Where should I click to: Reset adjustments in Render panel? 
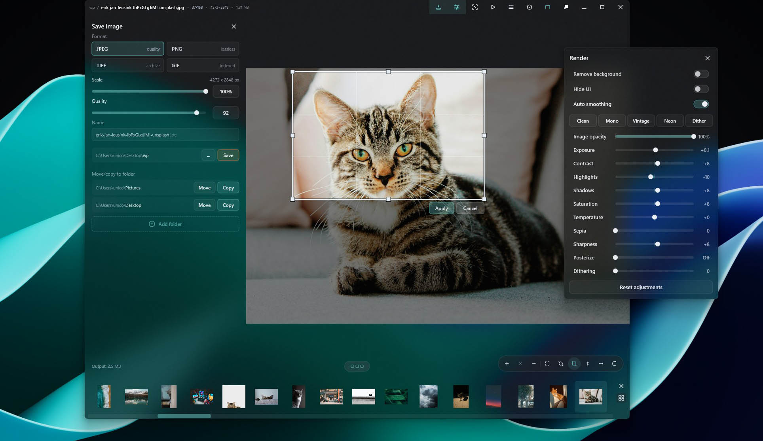pyautogui.click(x=641, y=287)
